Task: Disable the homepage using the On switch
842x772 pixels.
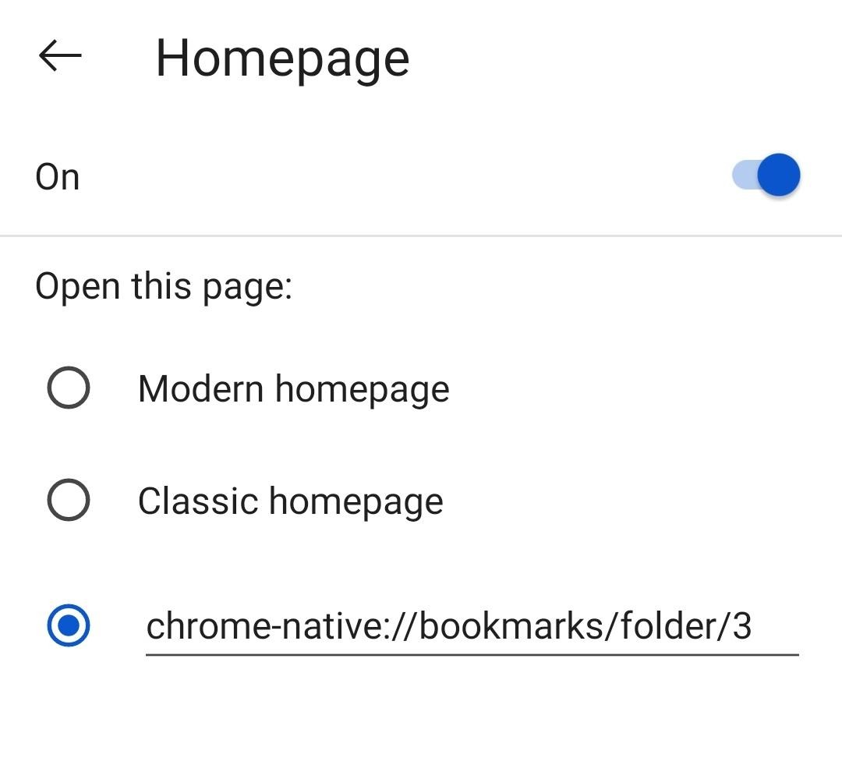Action: click(x=766, y=175)
